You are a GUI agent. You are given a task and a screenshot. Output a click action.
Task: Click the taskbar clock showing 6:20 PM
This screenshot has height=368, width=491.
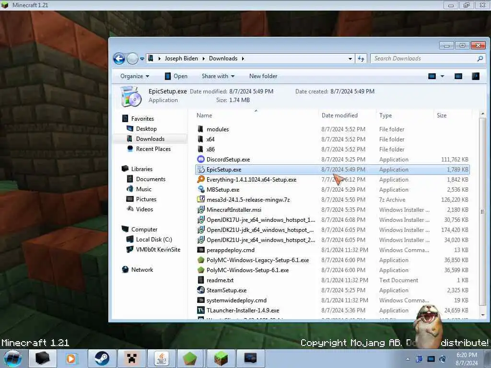pos(467,359)
